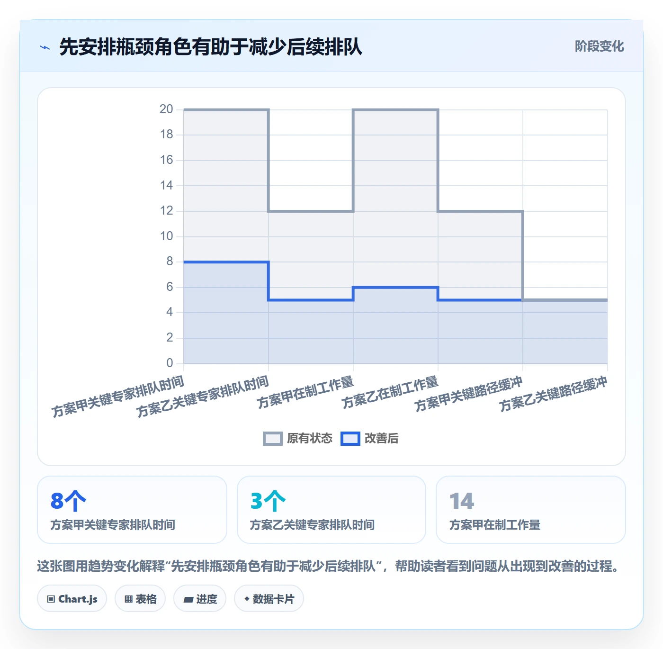Click the x-axis label 方案甲在制工作量
The width and height of the screenshot is (663, 649).
click(305, 393)
